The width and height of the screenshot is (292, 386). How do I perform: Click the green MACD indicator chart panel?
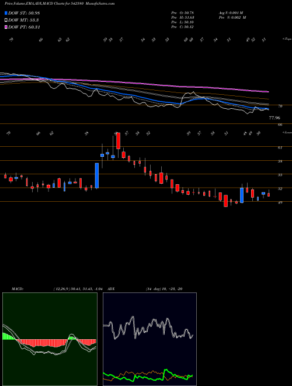click(x=50, y=339)
